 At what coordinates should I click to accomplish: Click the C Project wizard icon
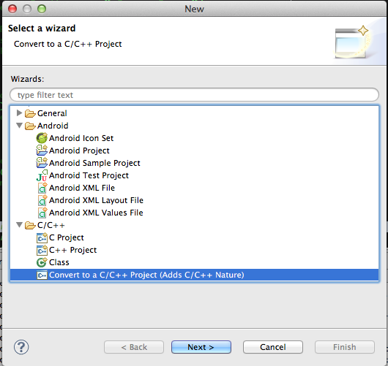point(42,237)
